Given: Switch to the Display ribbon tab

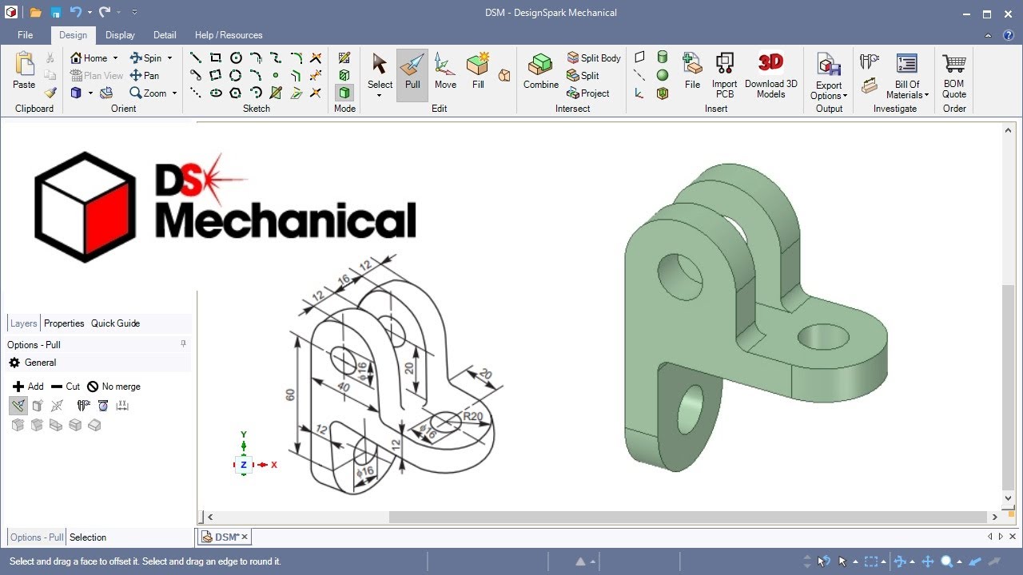Looking at the screenshot, I should pyautogui.click(x=120, y=35).
